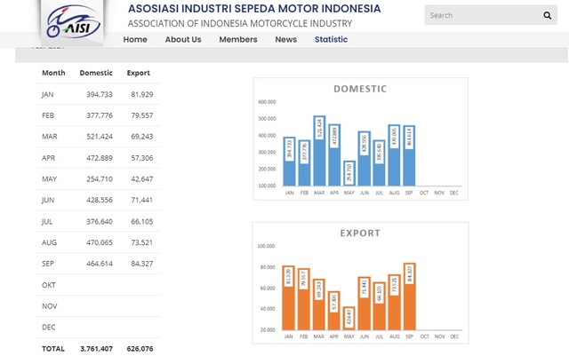The height and width of the screenshot is (356, 569).
Task: Select domestic value 472,889
Action: (x=100, y=158)
